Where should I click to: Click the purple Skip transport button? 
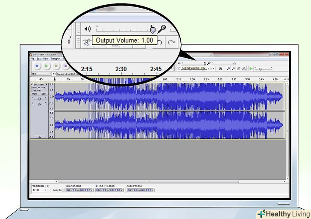pyautogui.click(x=66, y=66)
